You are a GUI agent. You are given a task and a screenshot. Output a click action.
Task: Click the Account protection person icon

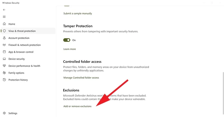pyautogui.click(x=4, y=38)
